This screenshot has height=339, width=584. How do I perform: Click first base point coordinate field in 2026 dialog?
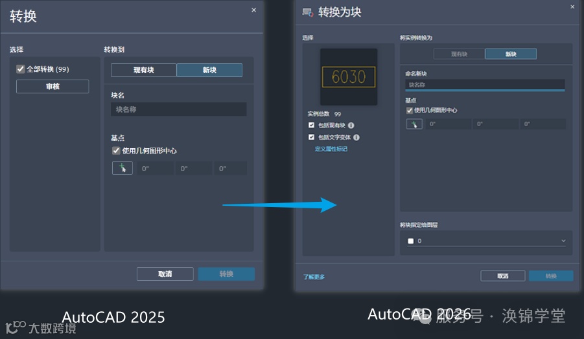pyautogui.click(x=449, y=124)
